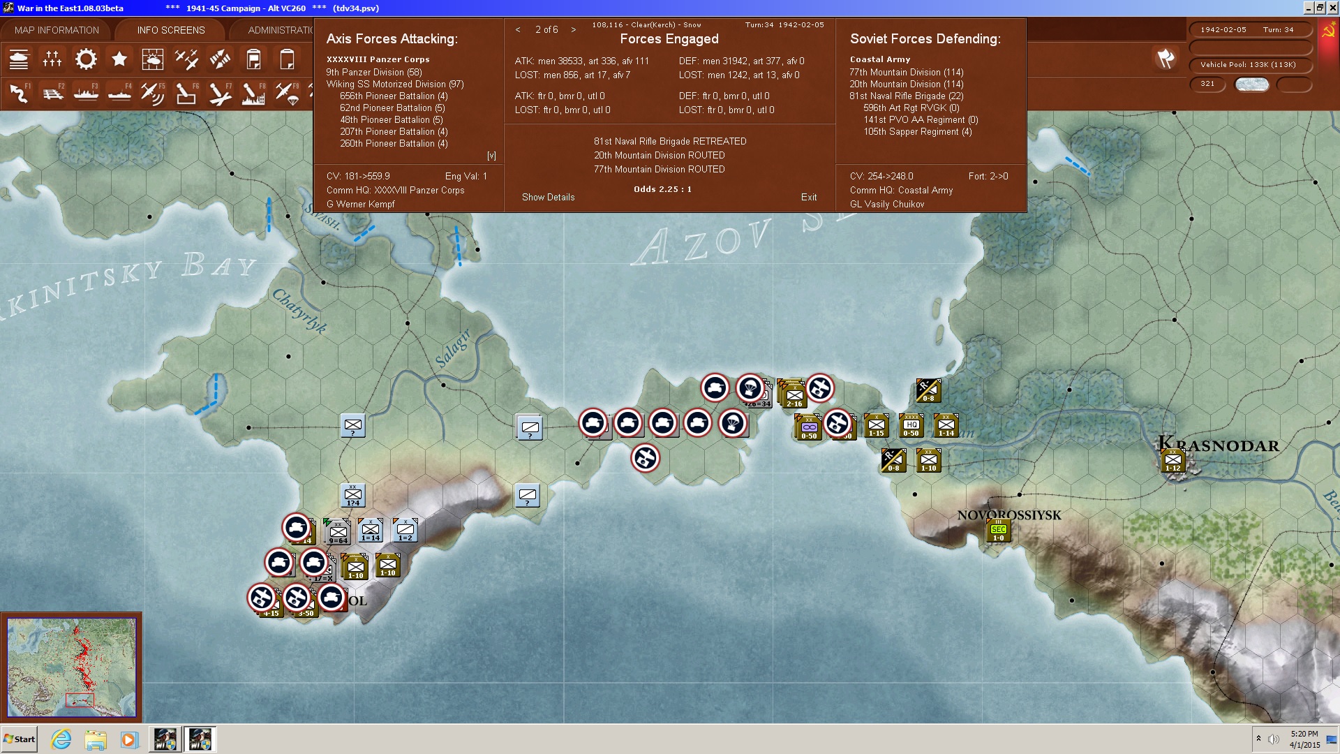1340x754 pixels.
Task: Click the date and turn display
Action: (1251, 29)
